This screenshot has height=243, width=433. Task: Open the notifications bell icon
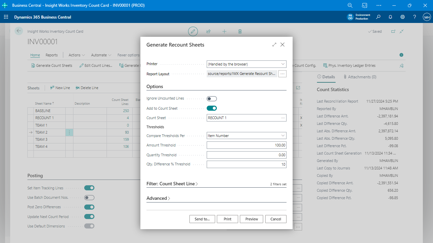point(390,17)
